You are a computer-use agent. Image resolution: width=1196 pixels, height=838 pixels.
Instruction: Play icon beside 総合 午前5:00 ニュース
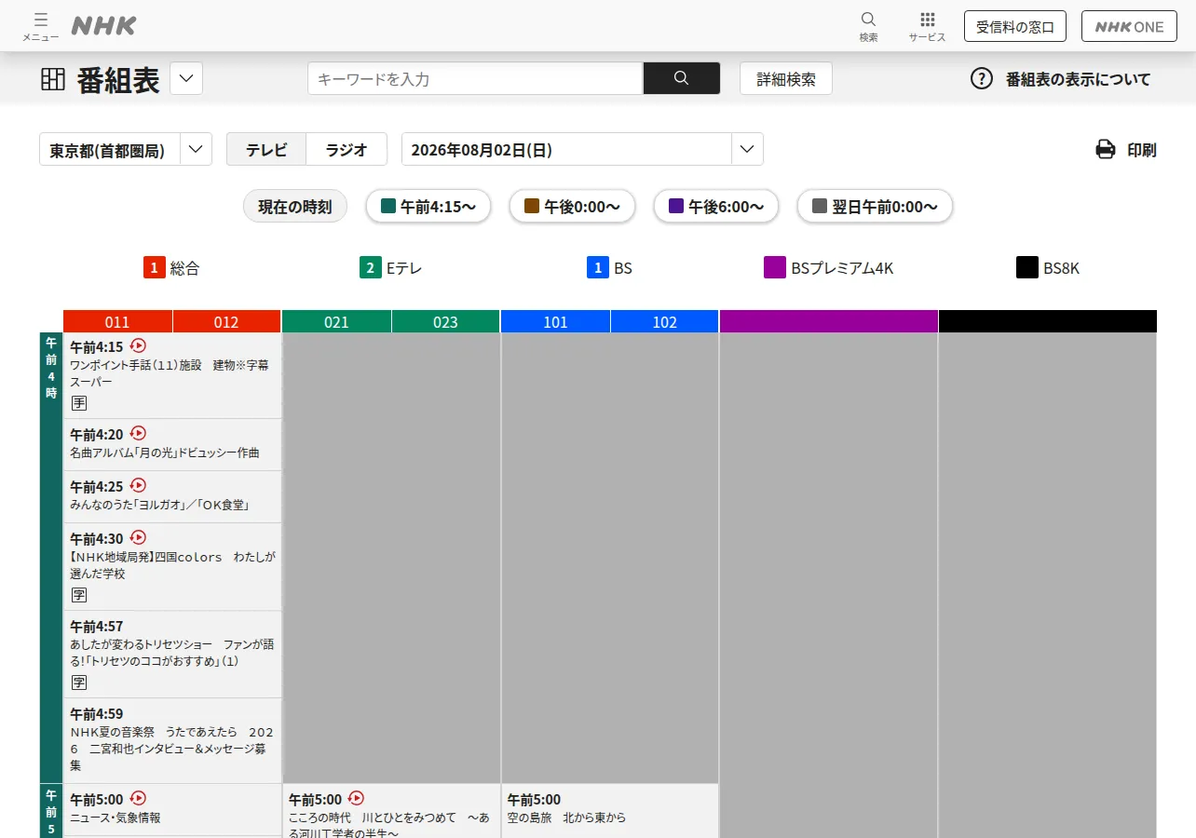coord(138,798)
